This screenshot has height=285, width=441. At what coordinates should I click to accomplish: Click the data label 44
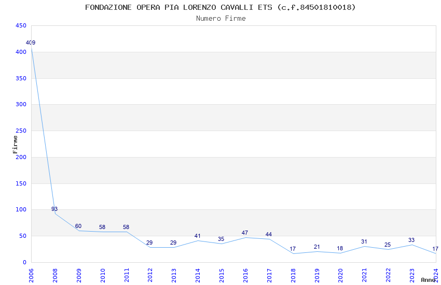coord(269,234)
